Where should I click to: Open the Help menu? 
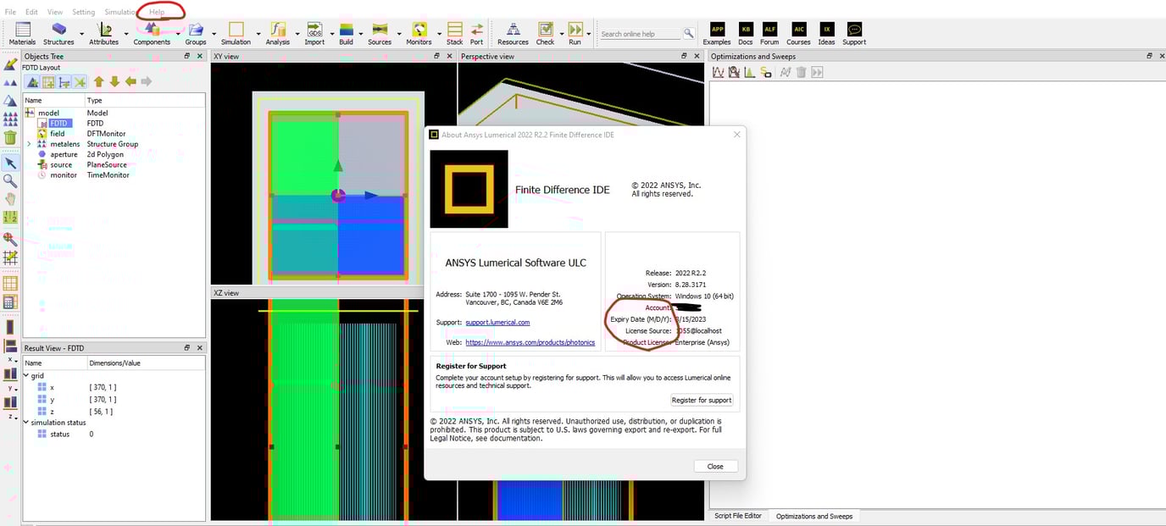156,11
